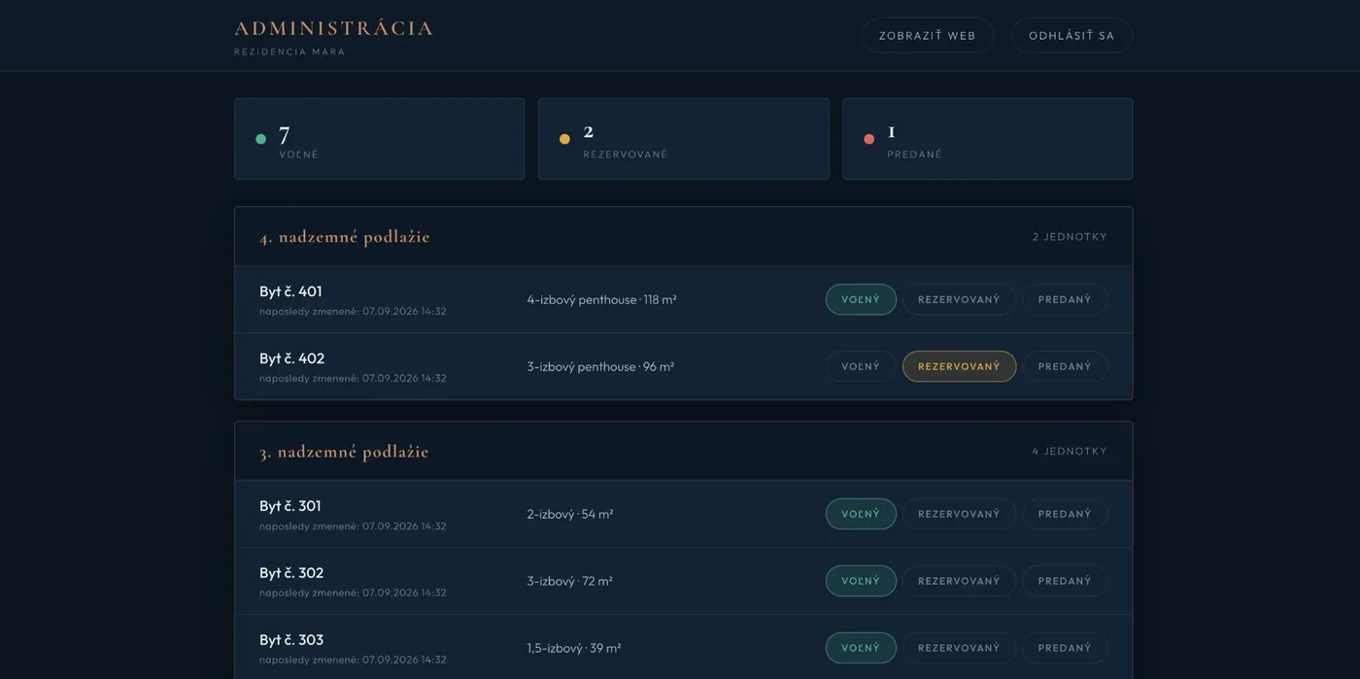Click the 3-izbový · 72 m² description
The height and width of the screenshot is (679, 1360).
569,582
